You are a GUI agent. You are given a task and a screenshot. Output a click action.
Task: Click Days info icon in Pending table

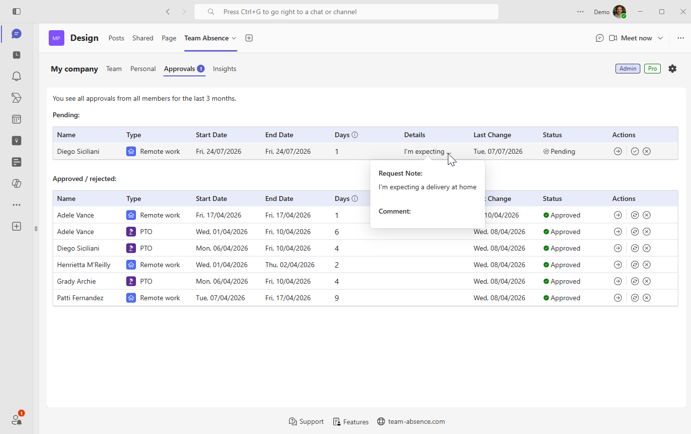click(x=355, y=135)
